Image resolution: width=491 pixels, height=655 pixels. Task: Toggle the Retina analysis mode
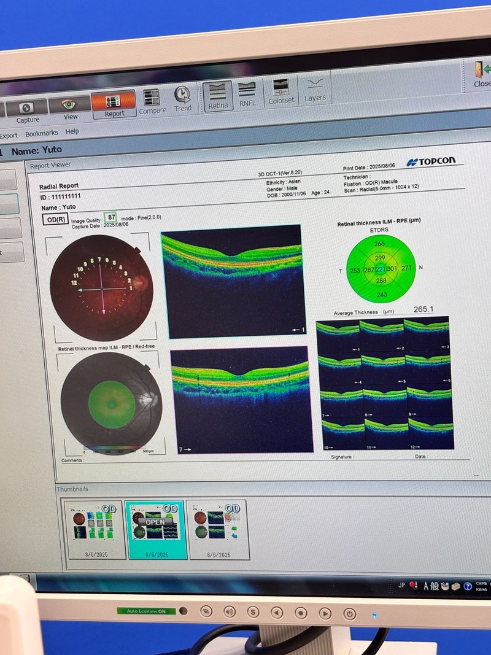218,96
